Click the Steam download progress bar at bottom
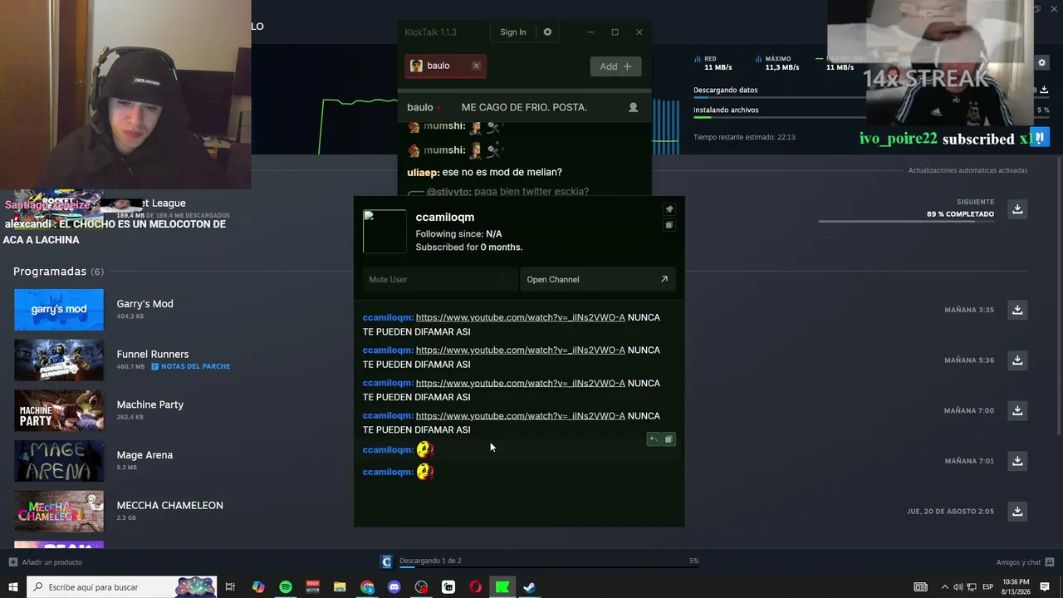The width and height of the screenshot is (1063, 598). [548, 567]
